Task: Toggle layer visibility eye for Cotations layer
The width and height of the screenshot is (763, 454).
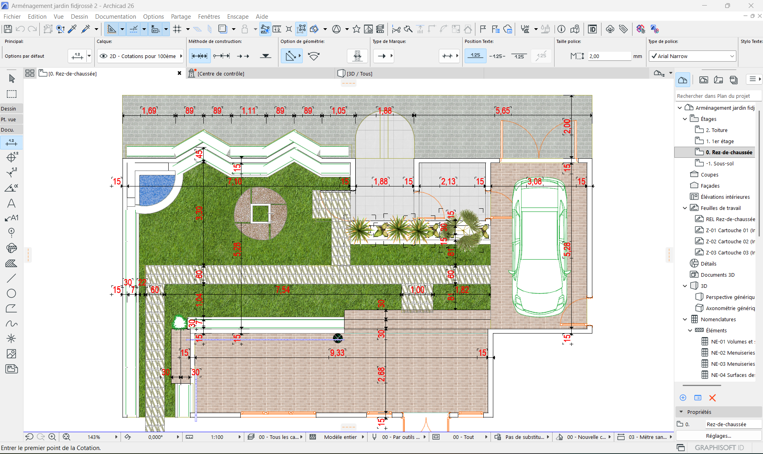Action: [x=103, y=56]
